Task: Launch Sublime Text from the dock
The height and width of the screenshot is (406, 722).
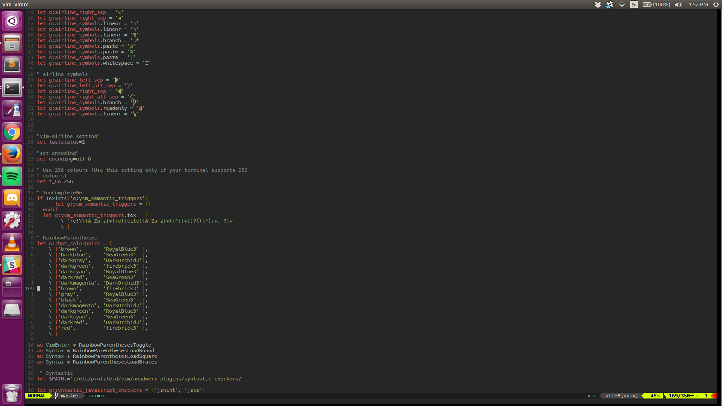Action: click(x=12, y=65)
